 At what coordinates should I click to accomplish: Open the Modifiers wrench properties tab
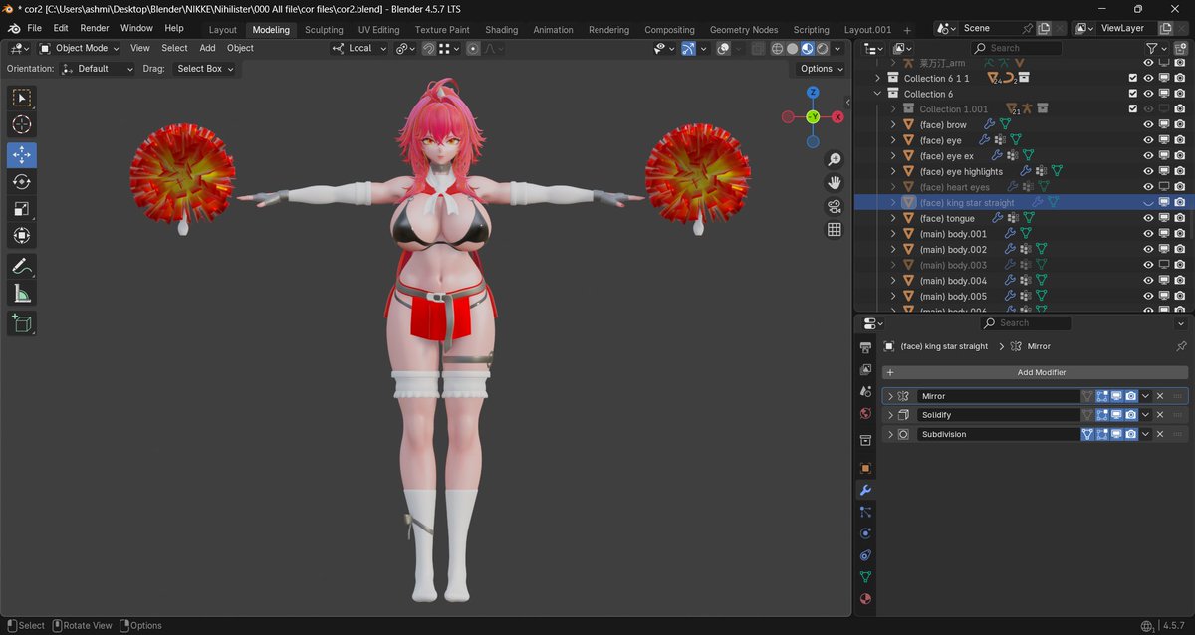(x=865, y=490)
